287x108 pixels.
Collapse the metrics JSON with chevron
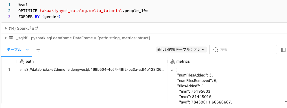(172, 70)
